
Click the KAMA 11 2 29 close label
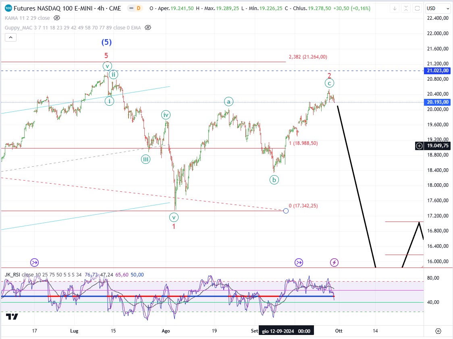point(27,18)
